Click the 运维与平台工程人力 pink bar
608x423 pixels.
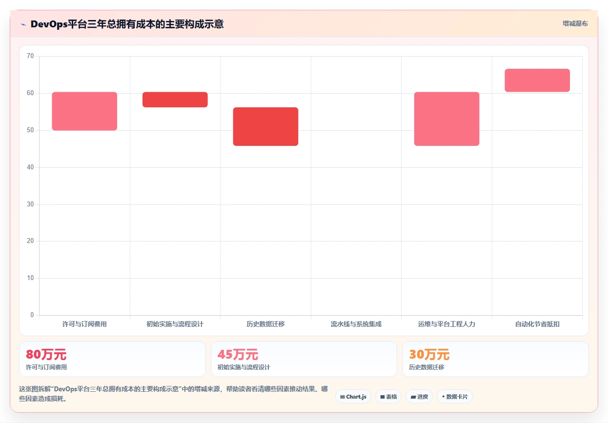point(446,119)
